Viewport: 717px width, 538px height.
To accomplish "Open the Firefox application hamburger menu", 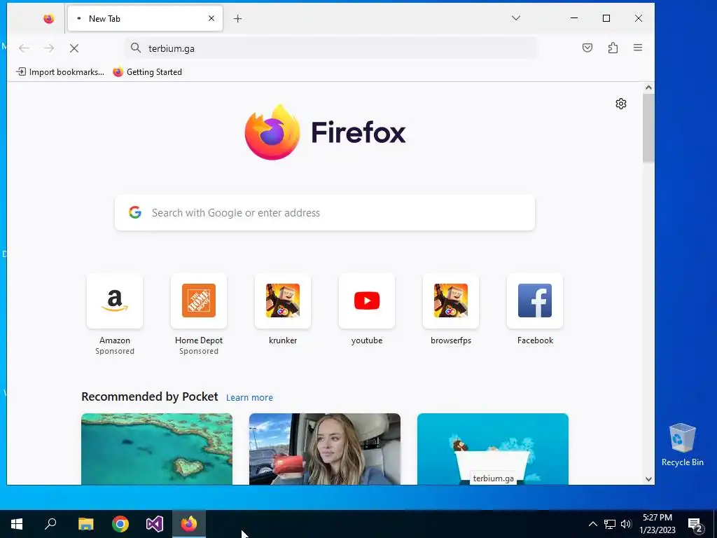I will pyautogui.click(x=638, y=48).
